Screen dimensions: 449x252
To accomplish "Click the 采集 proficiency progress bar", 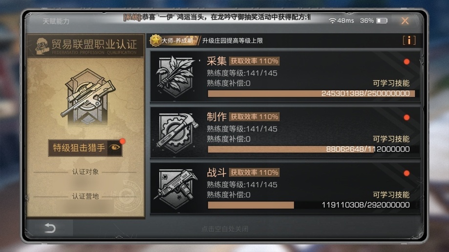I will point(311,94).
